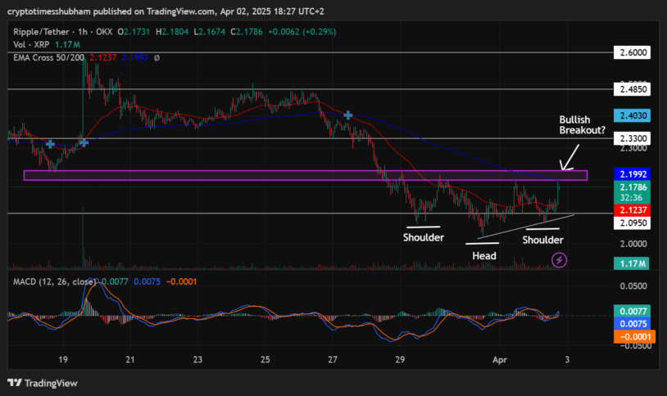Click the red 2.1237 EMA price tag
This screenshot has width=667, height=396.
coord(630,209)
